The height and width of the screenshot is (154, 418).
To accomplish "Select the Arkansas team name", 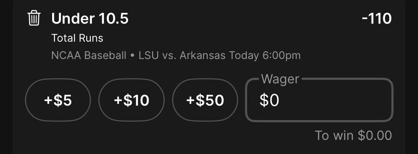I will click(x=203, y=55).
